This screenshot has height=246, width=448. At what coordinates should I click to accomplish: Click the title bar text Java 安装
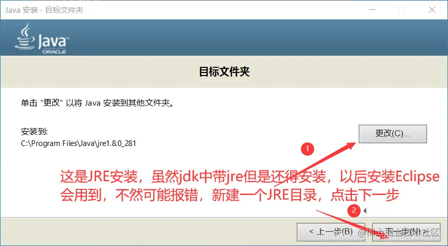point(21,10)
